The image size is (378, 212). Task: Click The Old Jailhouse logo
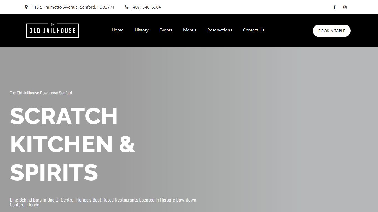coord(52,30)
